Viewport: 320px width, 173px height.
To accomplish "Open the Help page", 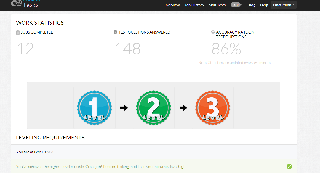I will click(x=264, y=5).
